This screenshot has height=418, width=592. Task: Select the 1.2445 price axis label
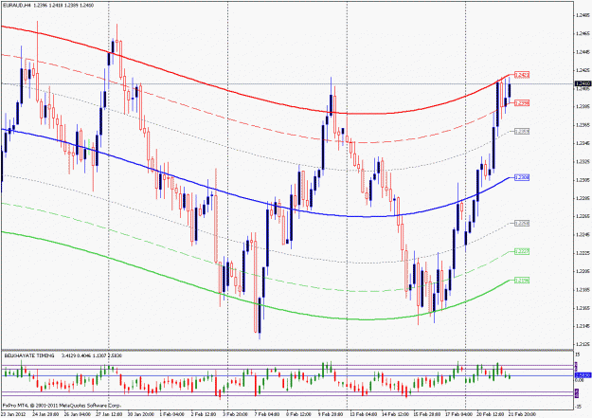click(x=583, y=52)
